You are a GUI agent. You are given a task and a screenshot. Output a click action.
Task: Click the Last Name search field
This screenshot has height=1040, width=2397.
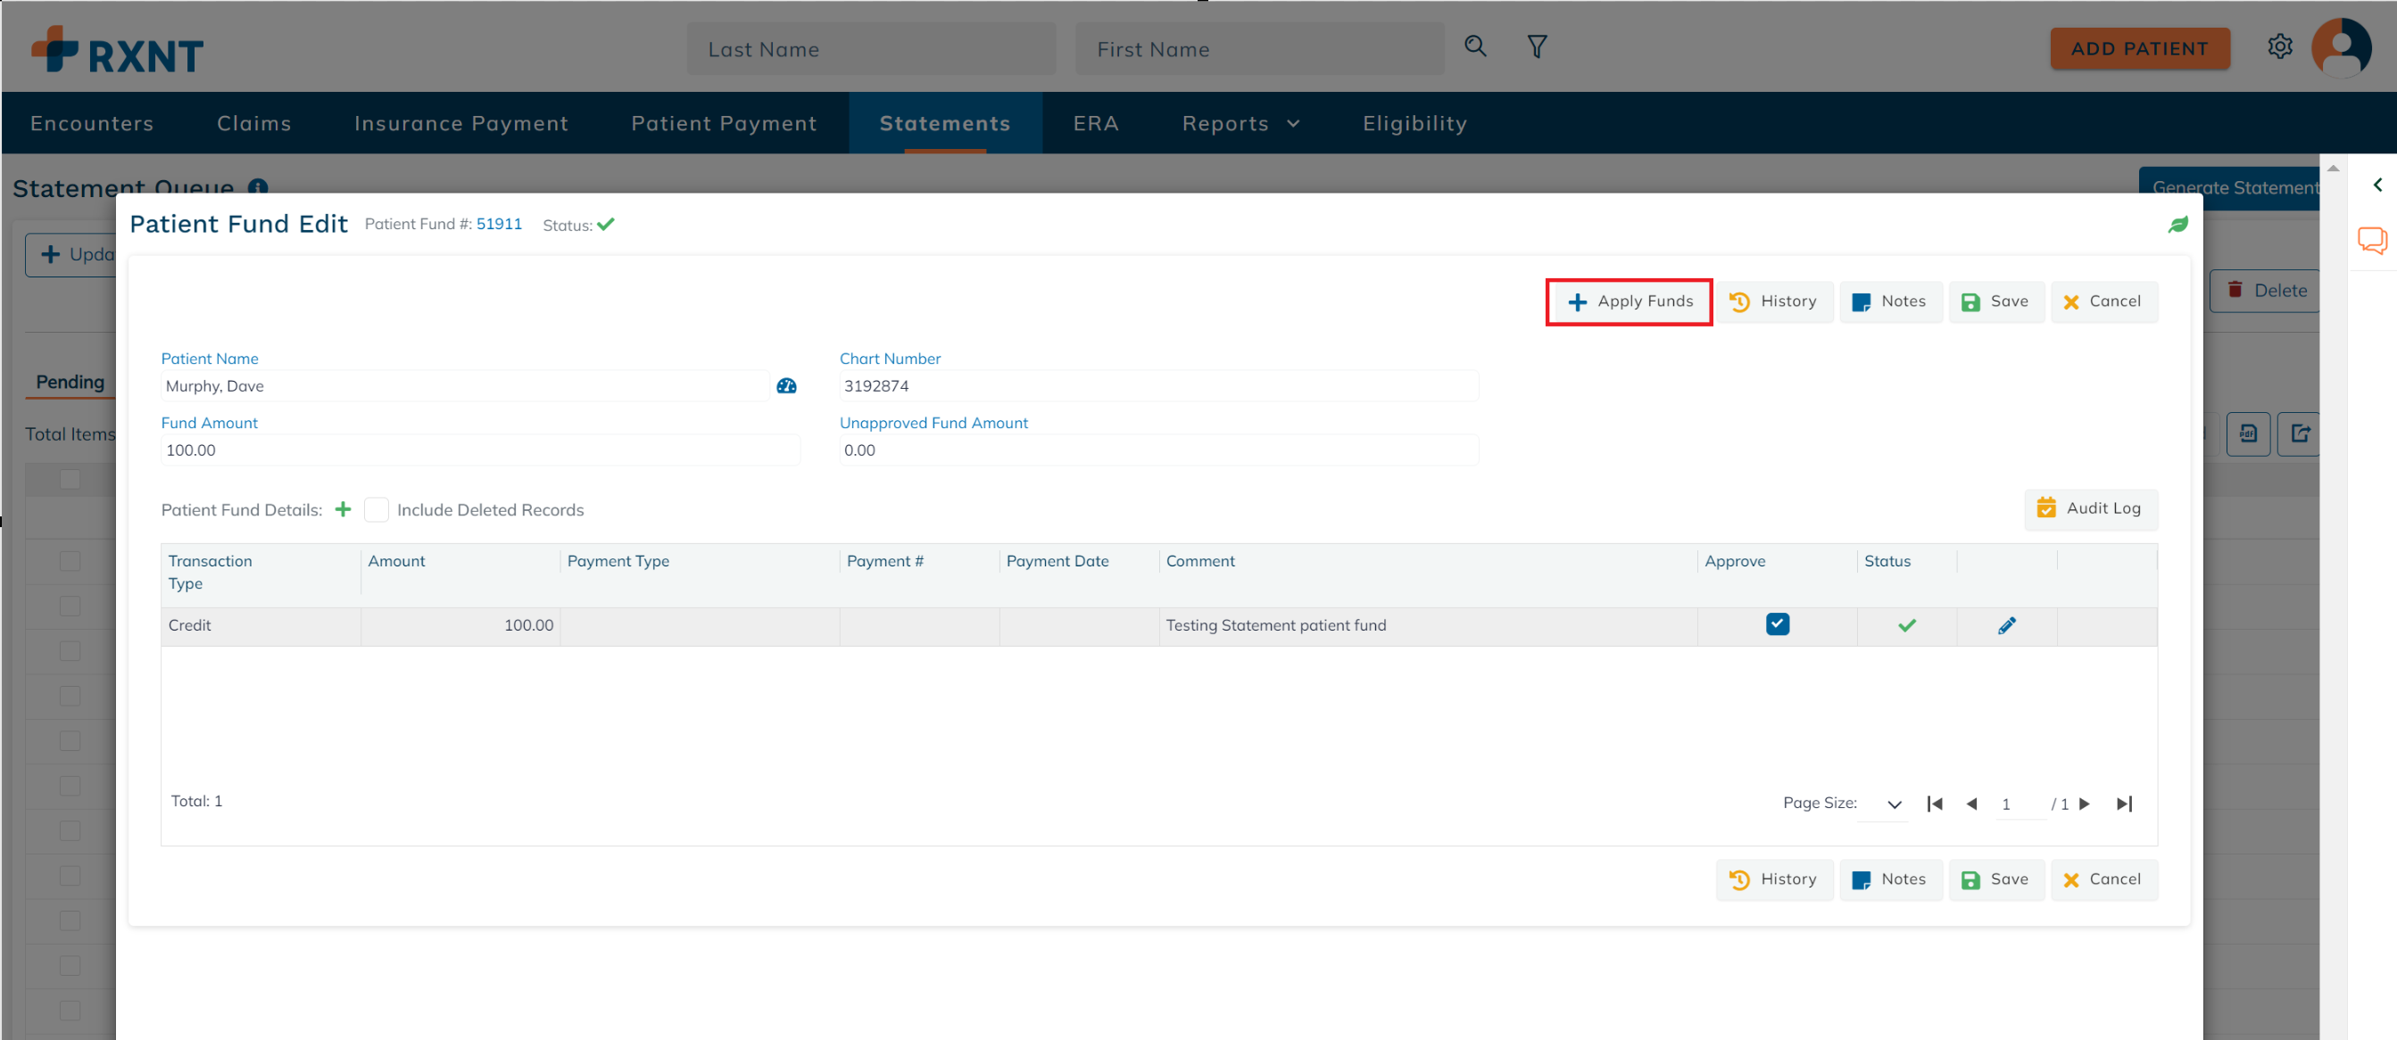coord(871,49)
